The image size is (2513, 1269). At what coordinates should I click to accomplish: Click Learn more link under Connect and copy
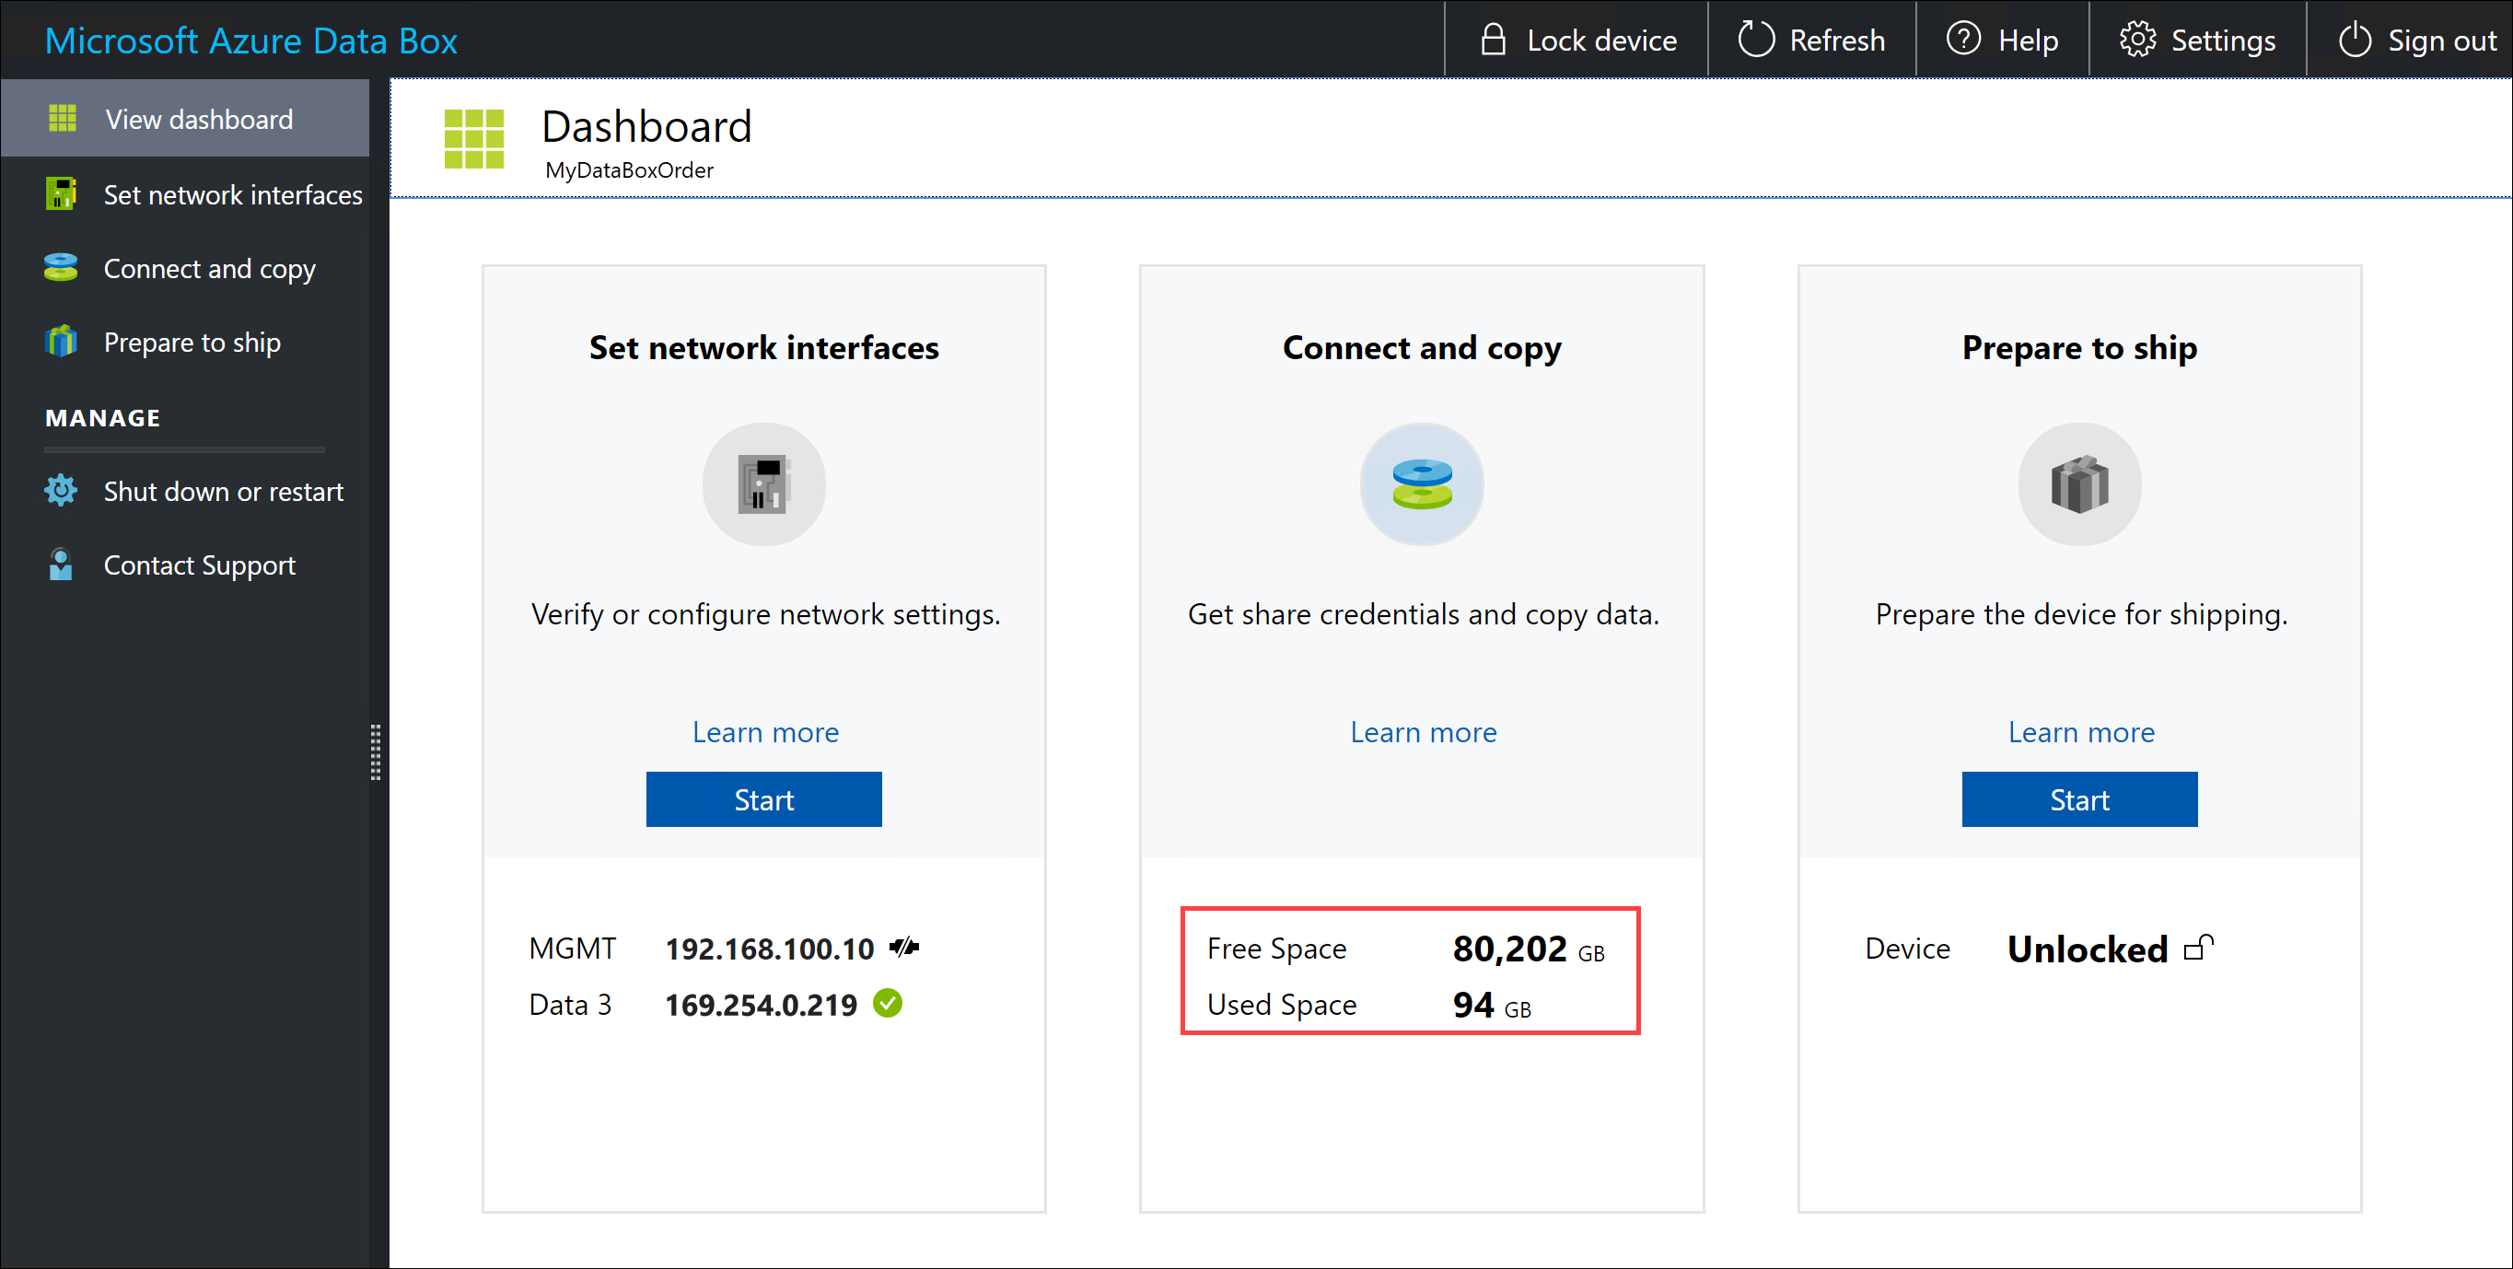[1421, 731]
